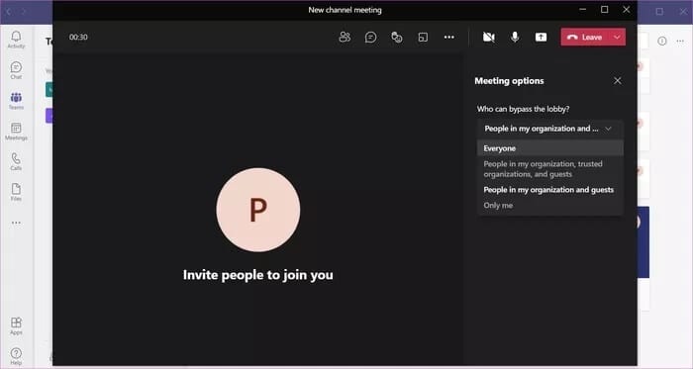Maximize the meeting window
The width and height of the screenshot is (693, 369).
click(605, 9)
